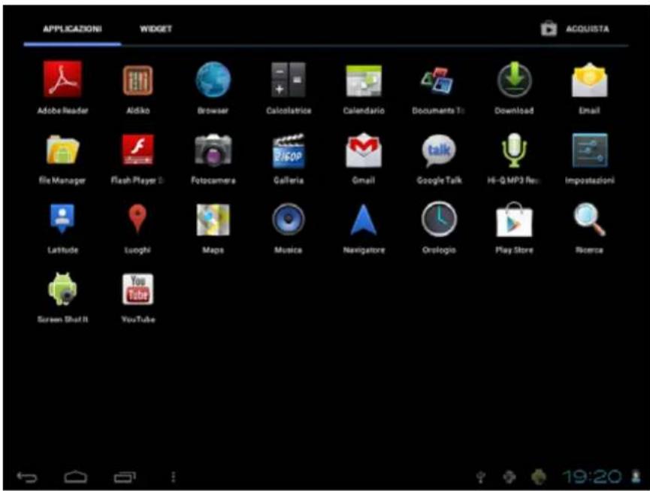Tap the Home navigation button
This screenshot has height=491, width=650.
pos(76,477)
